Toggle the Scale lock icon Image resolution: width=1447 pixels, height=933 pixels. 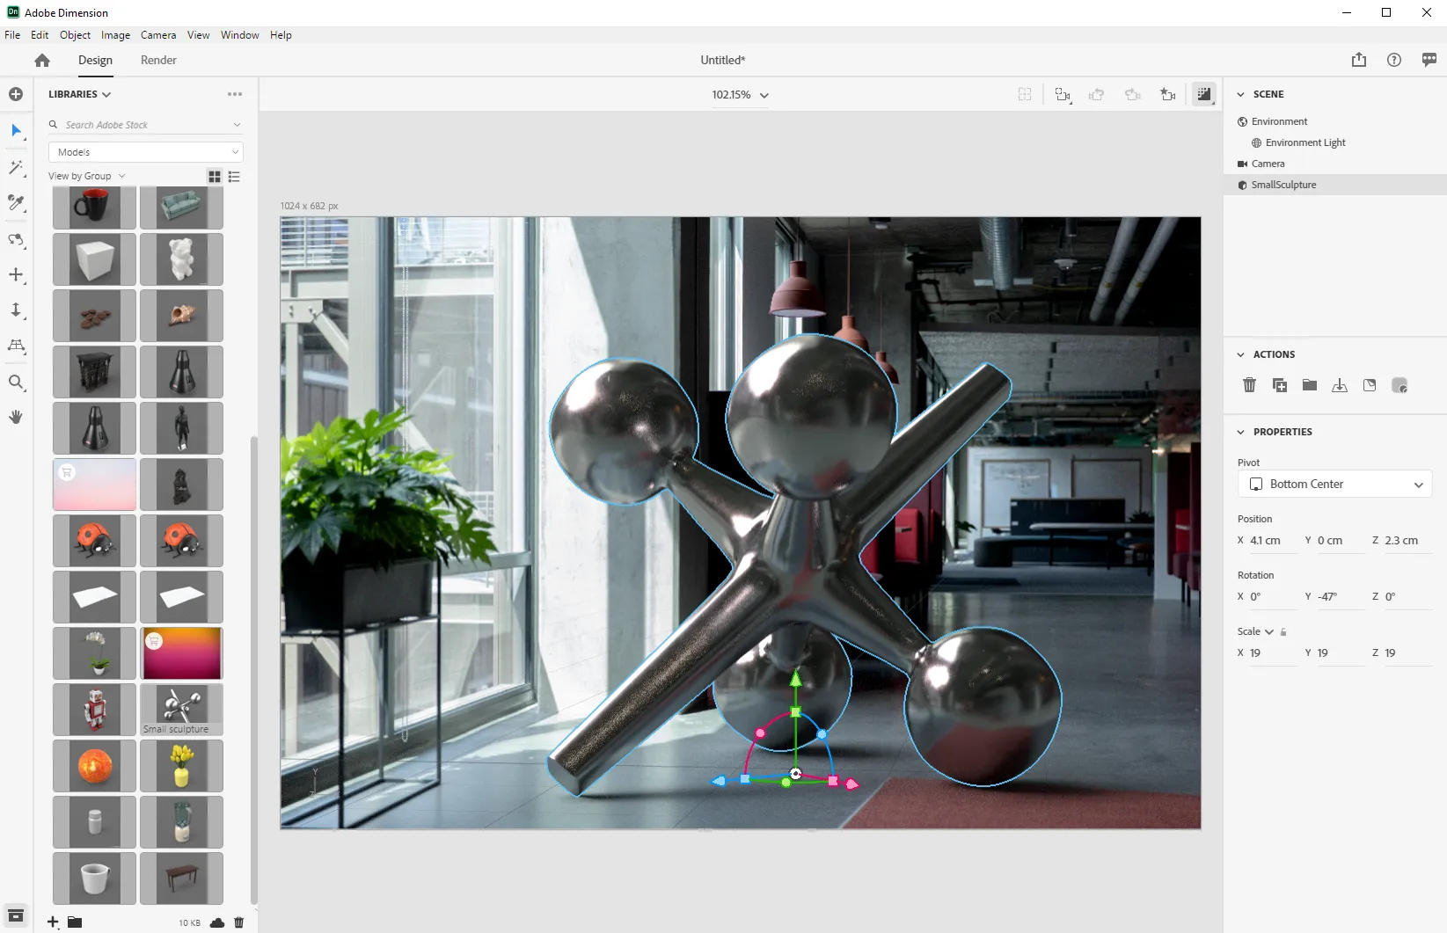pos(1283,631)
